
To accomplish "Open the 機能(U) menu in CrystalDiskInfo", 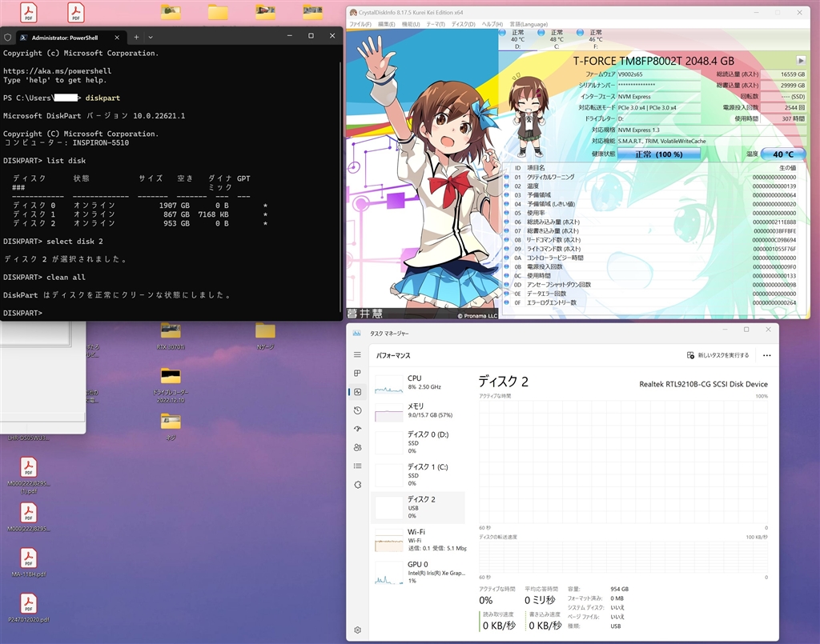I will [x=411, y=24].
